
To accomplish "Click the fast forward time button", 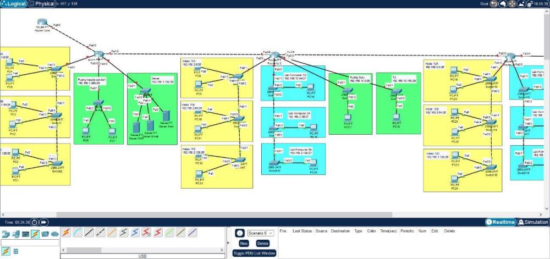I will pos(44,222).
